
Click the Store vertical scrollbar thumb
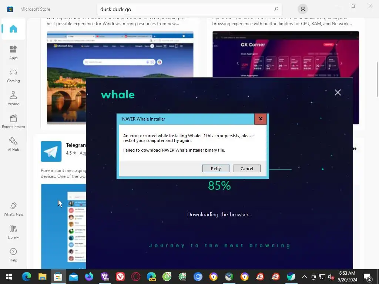click(x=377, y=80)
